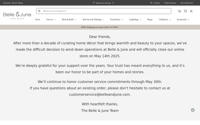Click the back-to-top arrow icon

point(193,110)
